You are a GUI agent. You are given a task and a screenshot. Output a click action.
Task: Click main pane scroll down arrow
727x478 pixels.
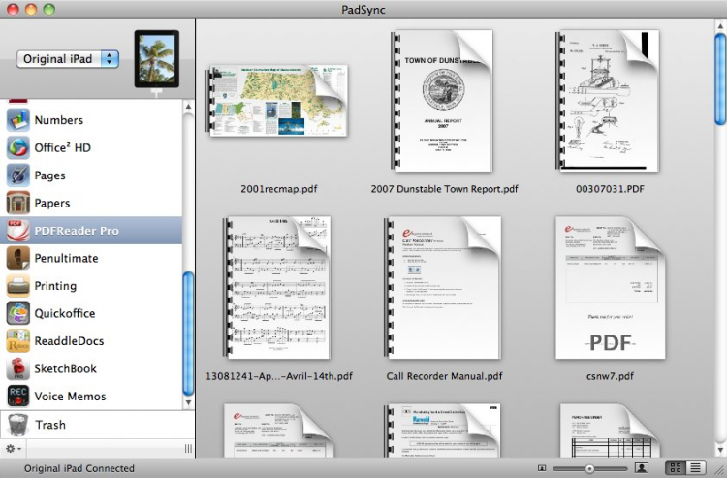click(720, 450)
